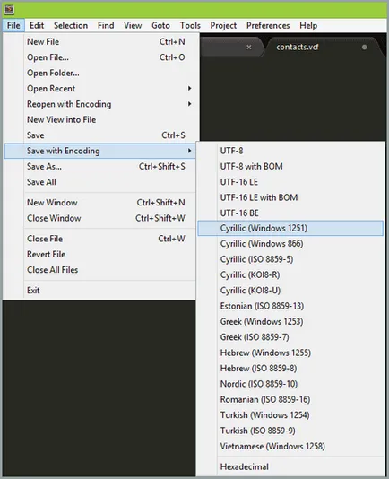Open the Tools menu
The image size is (389, 479).
pyautogui.click(x=190, y=26)
